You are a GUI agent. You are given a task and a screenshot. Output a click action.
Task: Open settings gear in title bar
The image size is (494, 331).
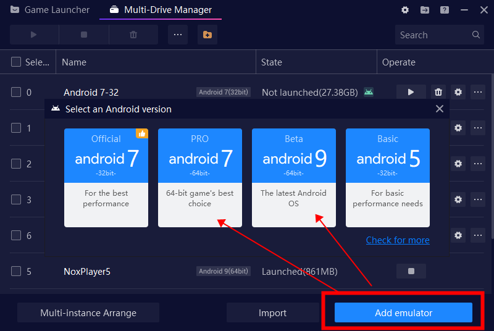[405, 10]
